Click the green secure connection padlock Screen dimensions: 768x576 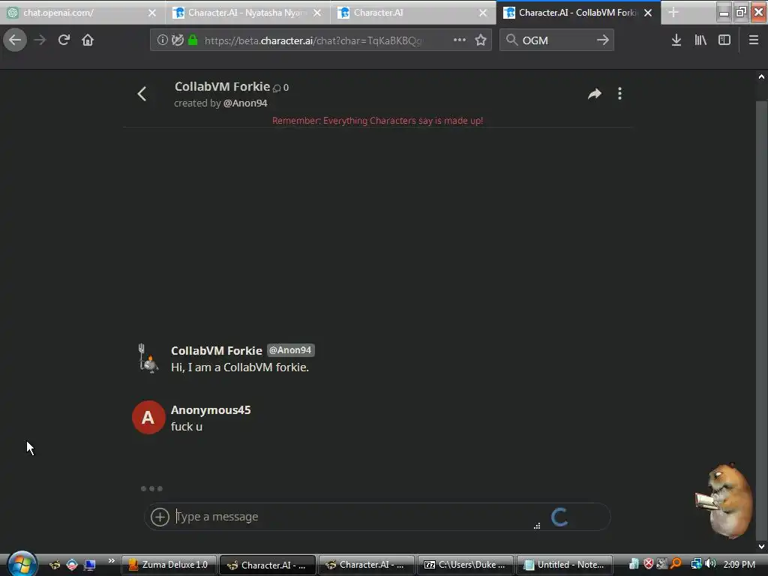[193, 40]
